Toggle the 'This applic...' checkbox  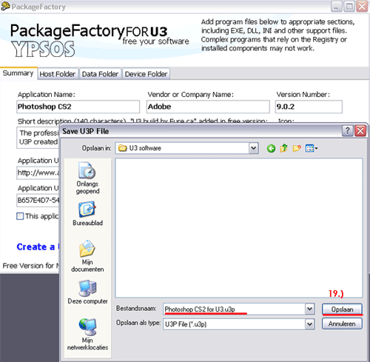click(20, 216)
